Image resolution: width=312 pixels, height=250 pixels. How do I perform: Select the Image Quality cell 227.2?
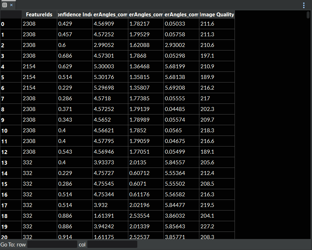217,227
